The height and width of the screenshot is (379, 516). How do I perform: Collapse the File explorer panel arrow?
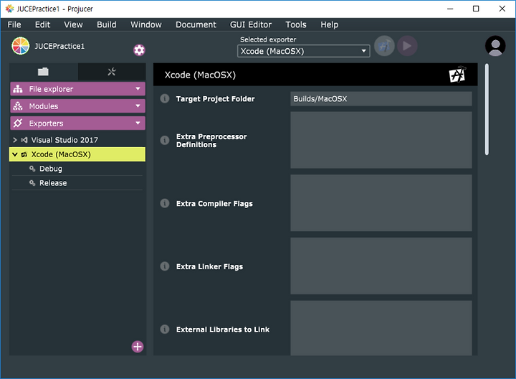[138, 89]
